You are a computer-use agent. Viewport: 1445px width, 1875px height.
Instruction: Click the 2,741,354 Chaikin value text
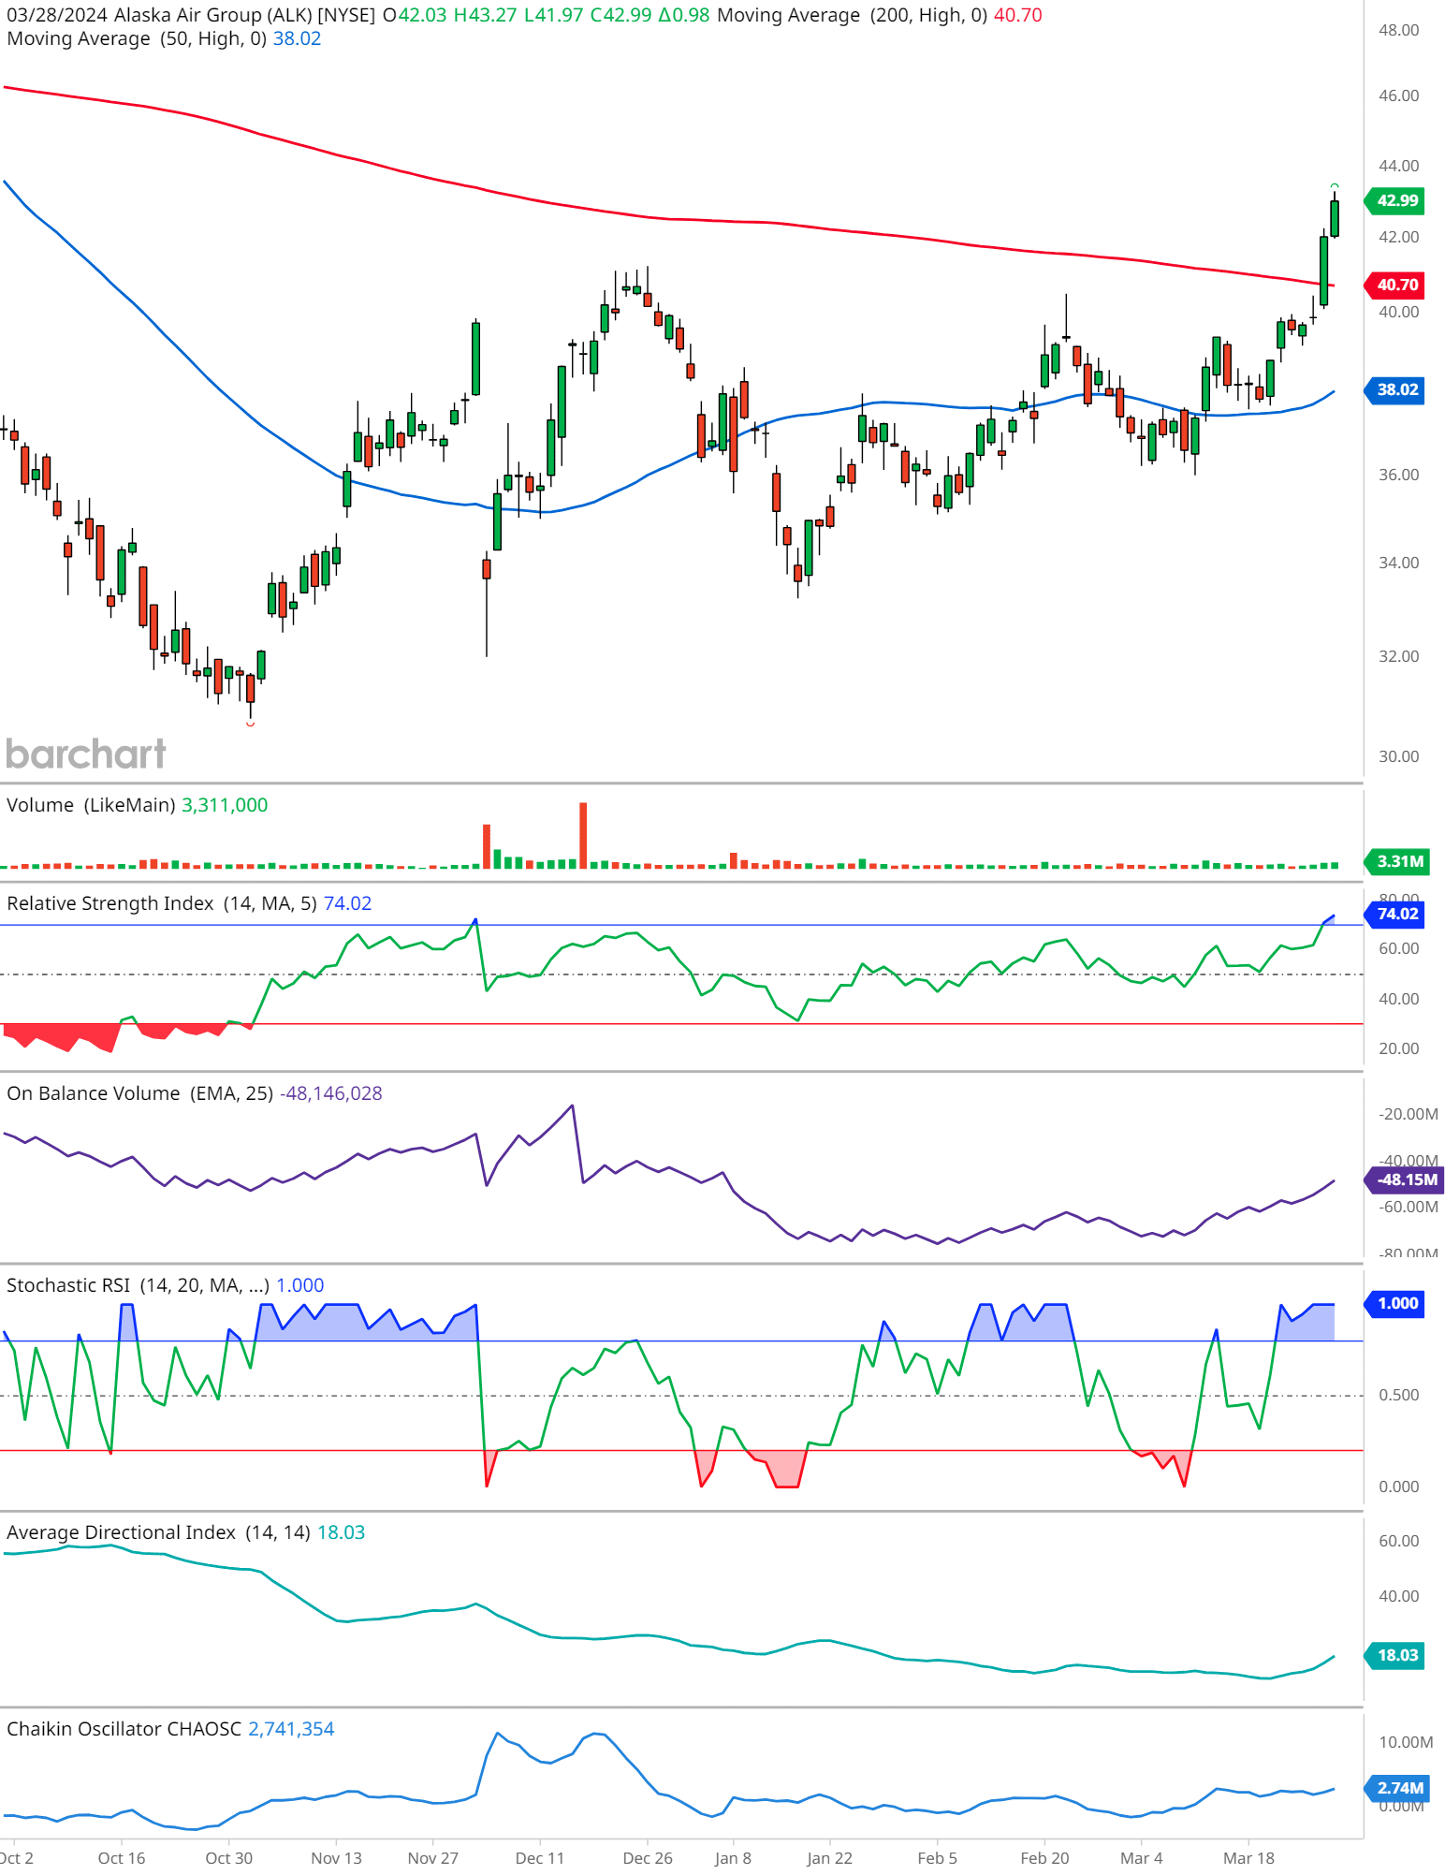(291, 1729)
